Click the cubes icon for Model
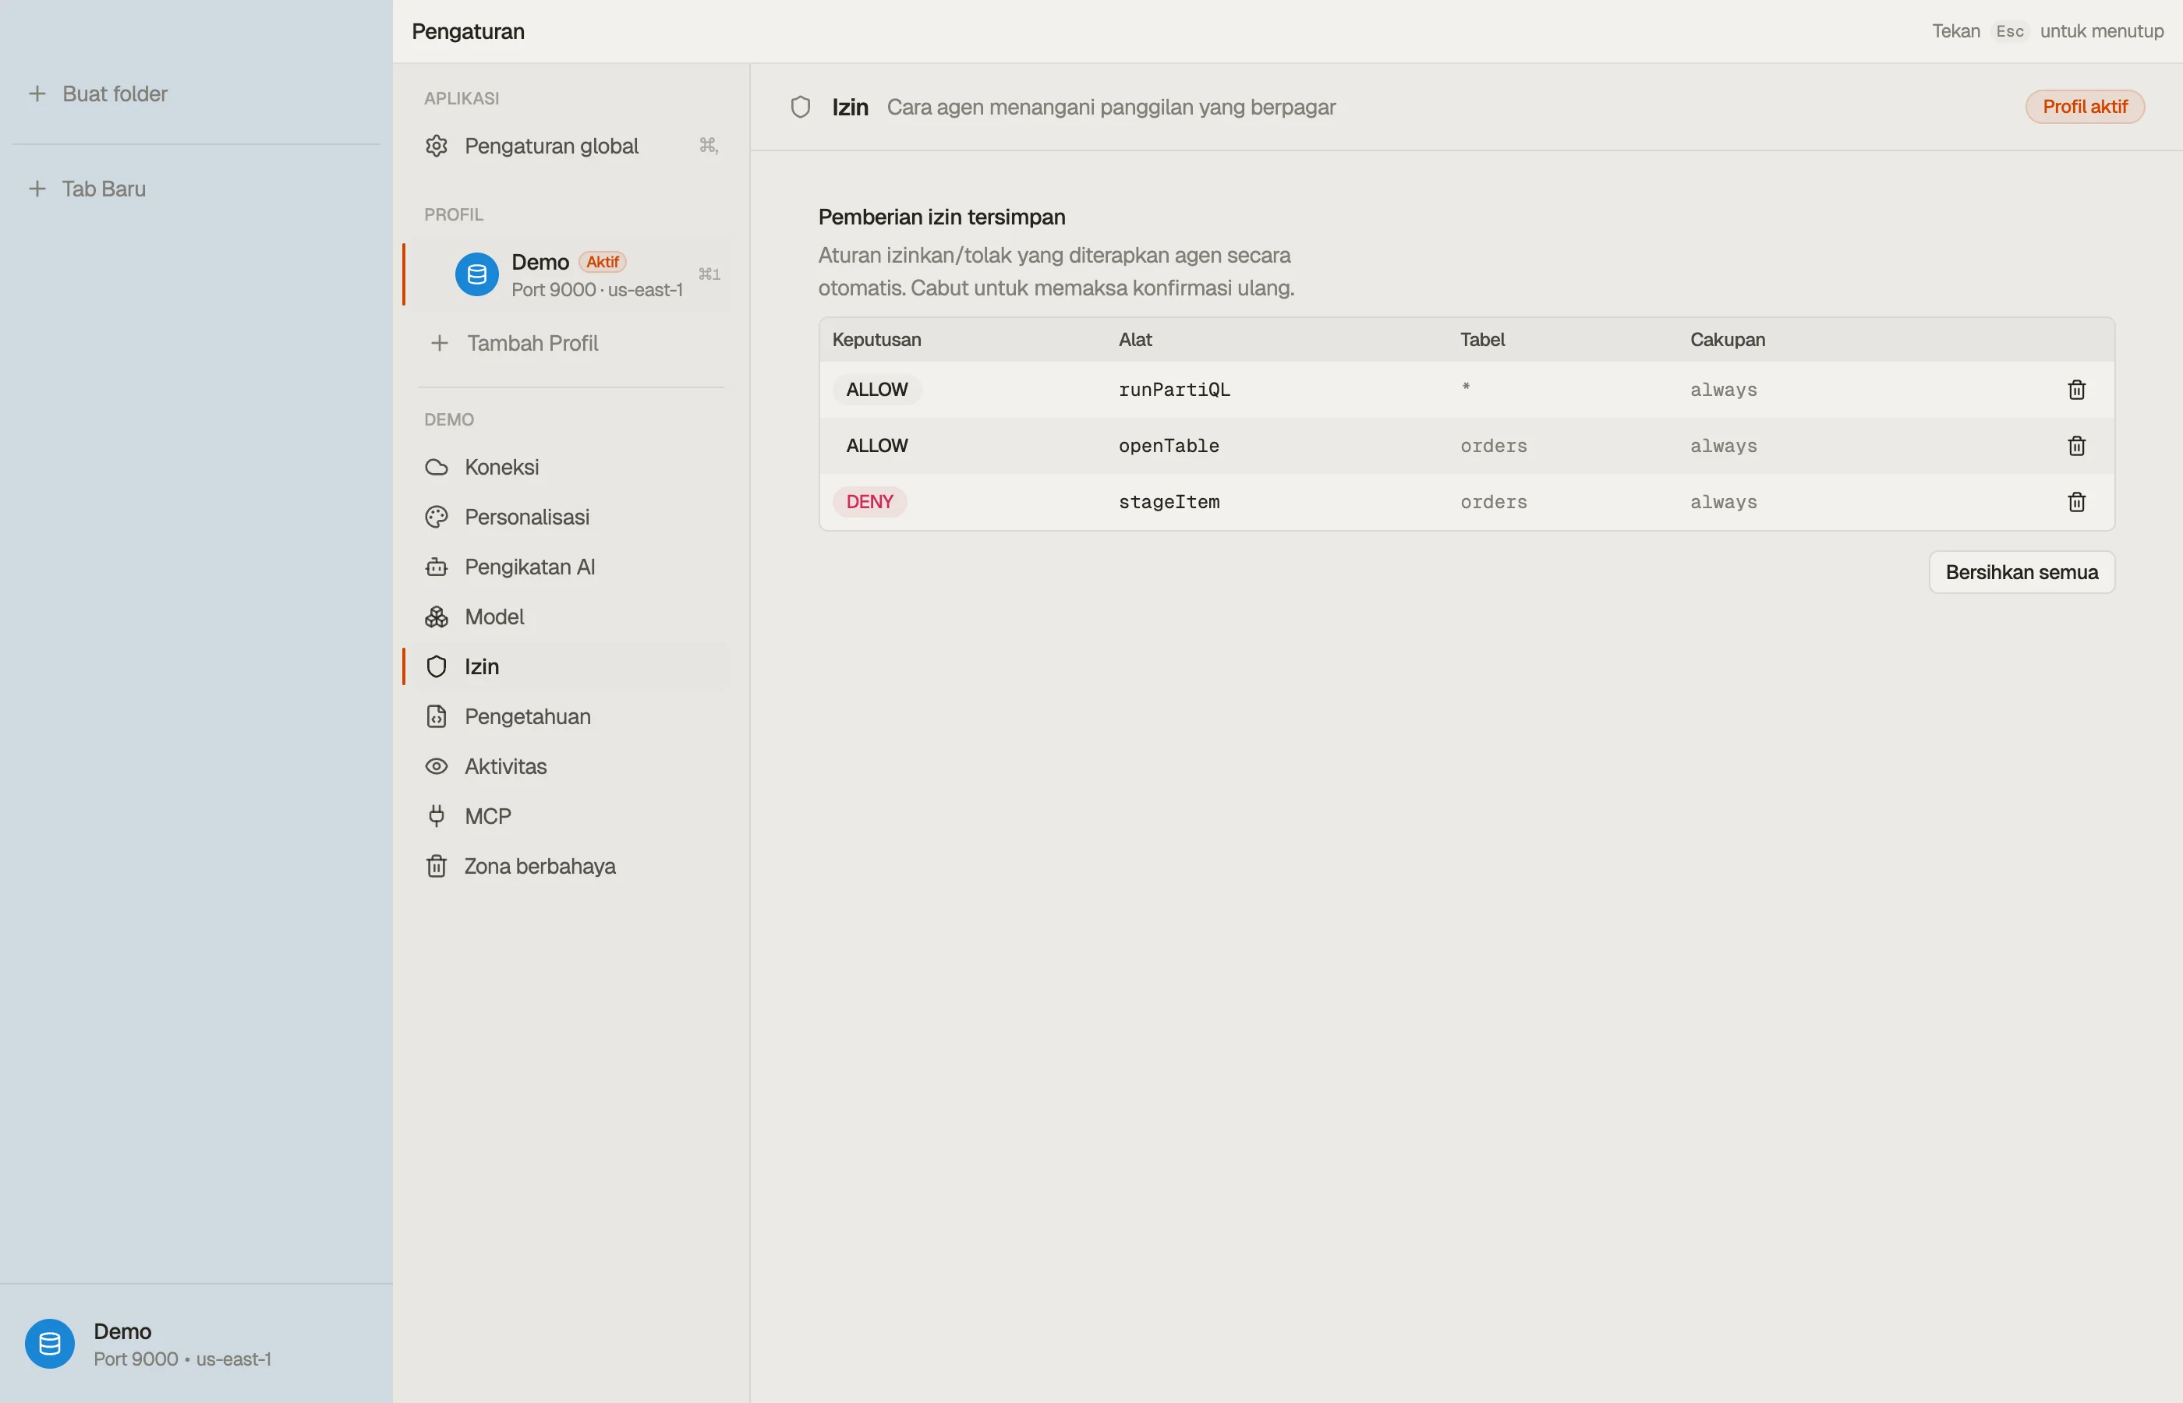This screenshot has height=1403, width=2183. point(437,617)
